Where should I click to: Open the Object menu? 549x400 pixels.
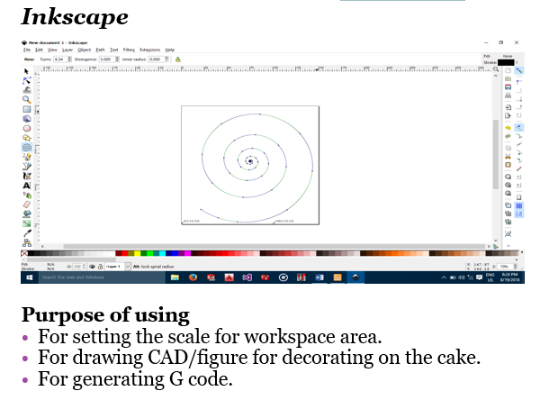click(84, 50)
